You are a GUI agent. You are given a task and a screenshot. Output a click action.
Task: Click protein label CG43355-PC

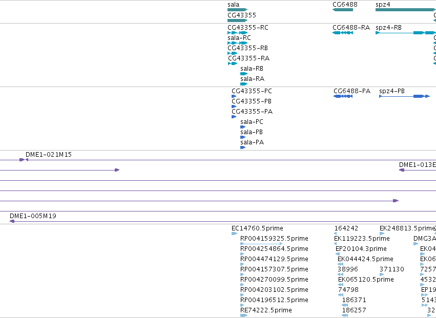pos(252,91)
